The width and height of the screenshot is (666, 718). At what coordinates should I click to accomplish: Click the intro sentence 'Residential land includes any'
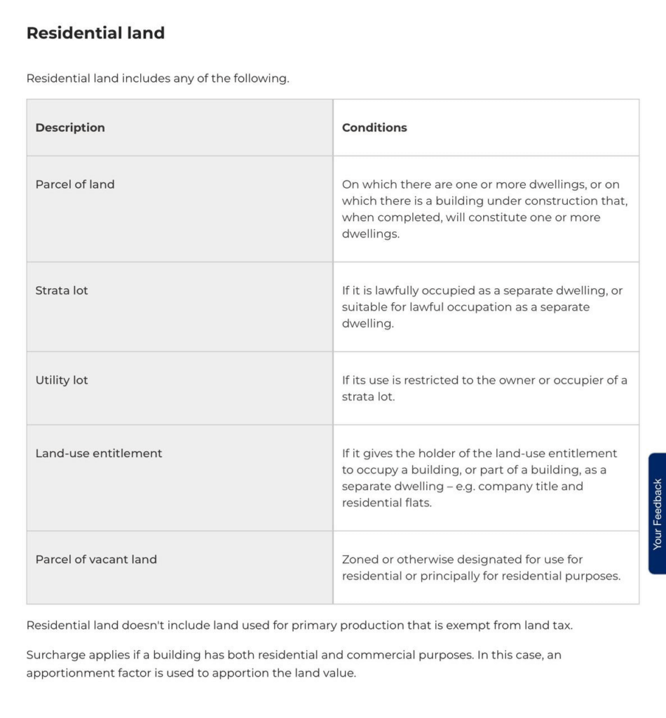(158, 79)
